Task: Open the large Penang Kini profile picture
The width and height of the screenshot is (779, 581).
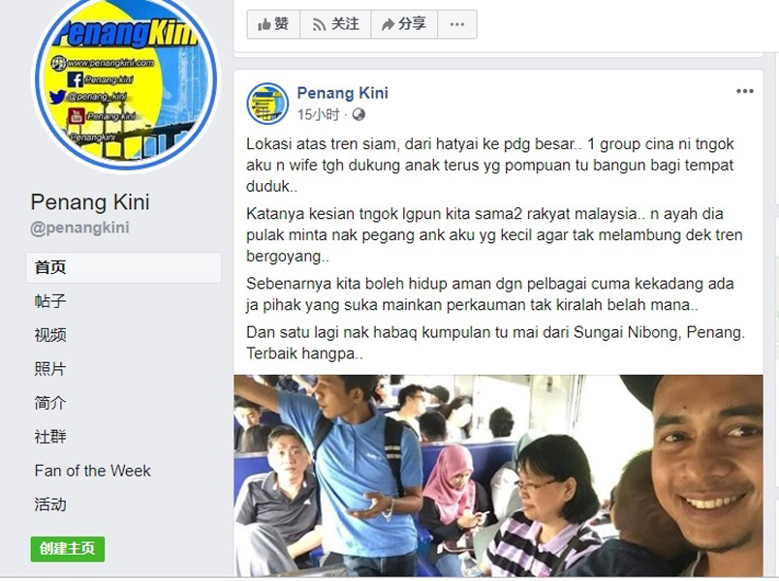Action: pyautogui.click(x=125, y=79)
